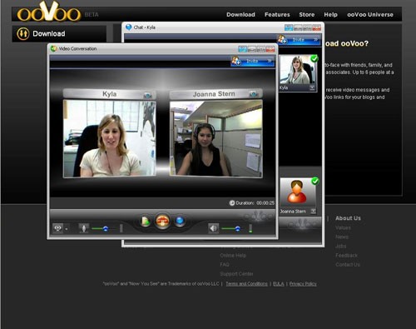Click the blue window button in Video Conversation titlebar

pos(242,49)
